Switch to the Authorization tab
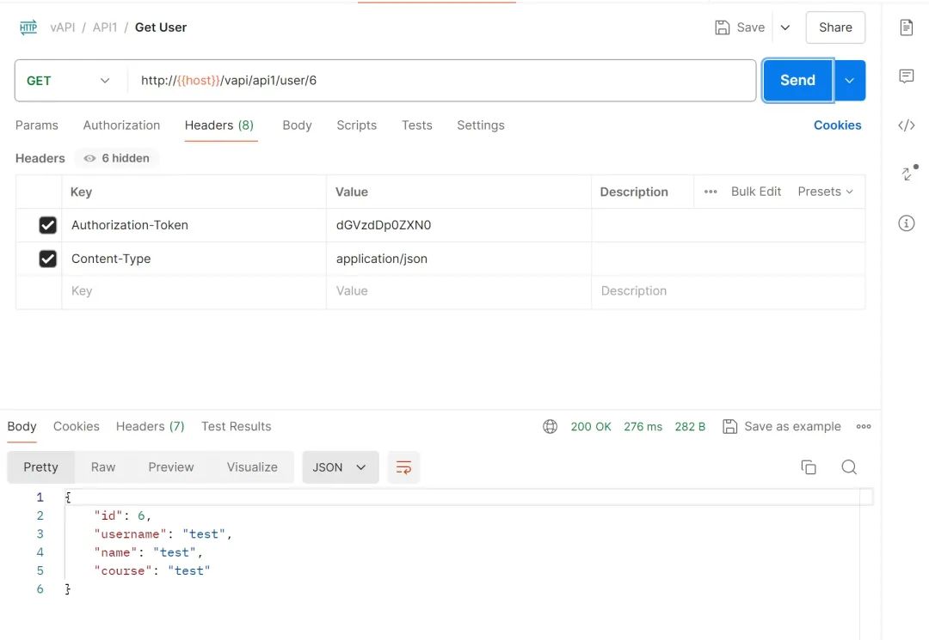The width and height of the screenshot is (929, 640). pyautogui.click(x=121, y=125)
